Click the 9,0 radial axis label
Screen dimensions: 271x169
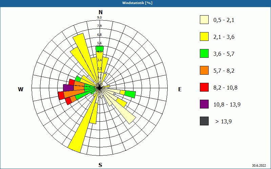click(x=99, y=18)
